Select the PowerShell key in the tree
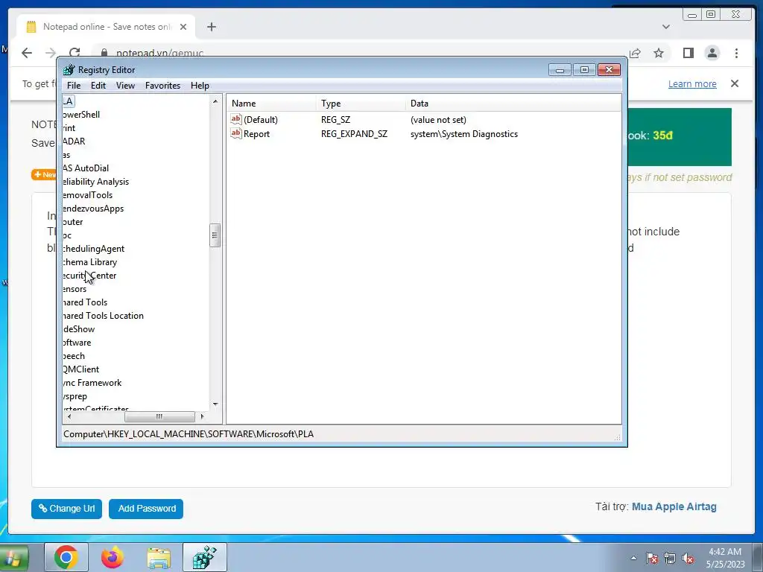Image resolution: width=763 pixels, height=572 pixels. point(81,115)
